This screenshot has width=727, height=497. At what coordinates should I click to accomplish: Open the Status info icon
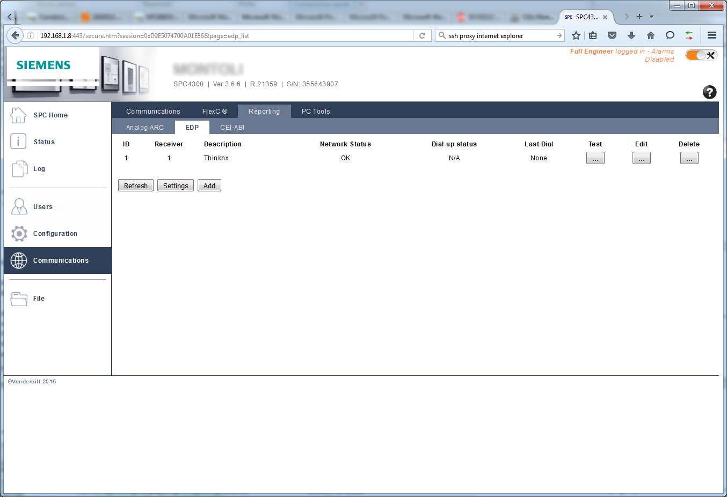(18, 142)
